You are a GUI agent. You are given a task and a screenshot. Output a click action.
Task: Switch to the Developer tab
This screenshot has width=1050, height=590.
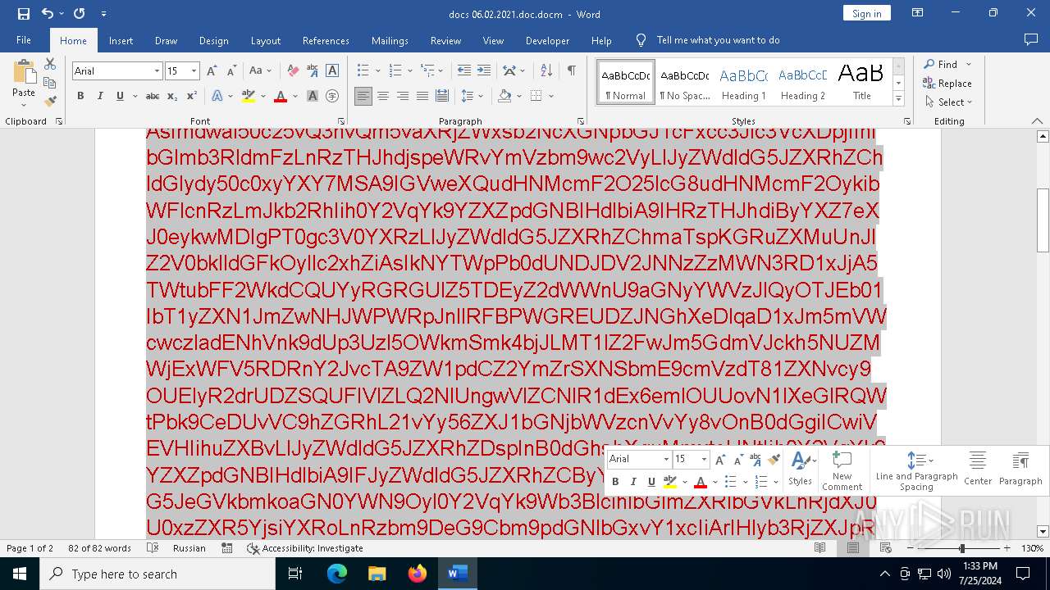(547, 40)
